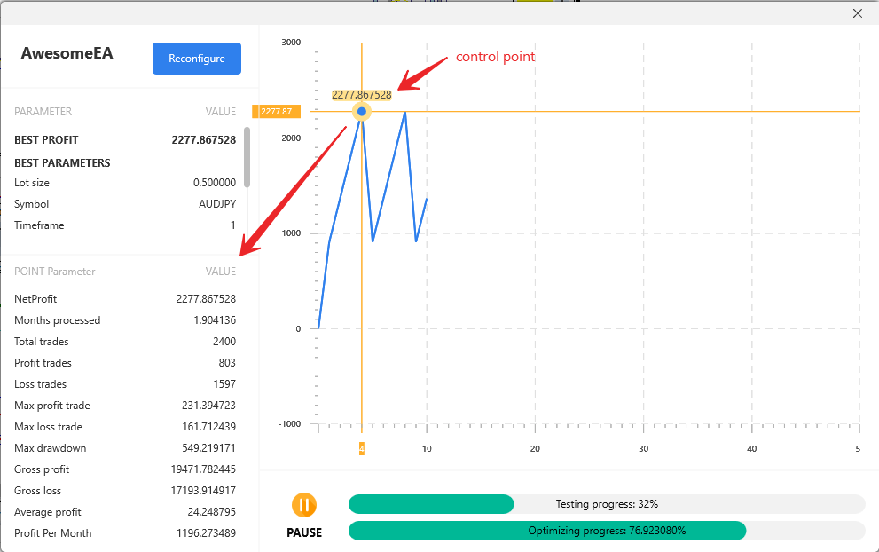Click the BEST PROFIT value

click(x=204, y=140)
